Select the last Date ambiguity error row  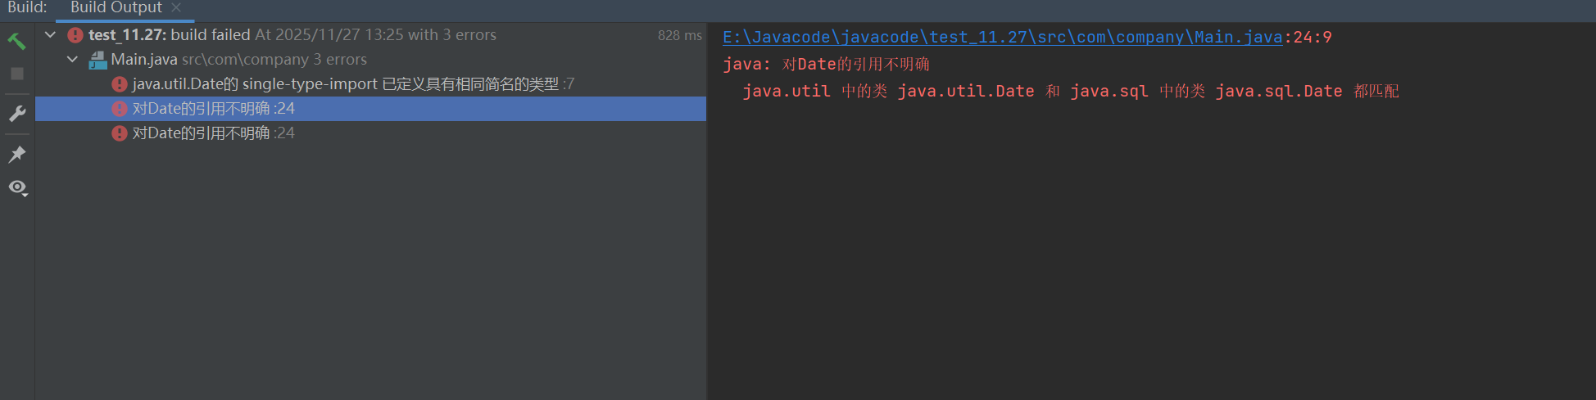[x=370, y=133]
